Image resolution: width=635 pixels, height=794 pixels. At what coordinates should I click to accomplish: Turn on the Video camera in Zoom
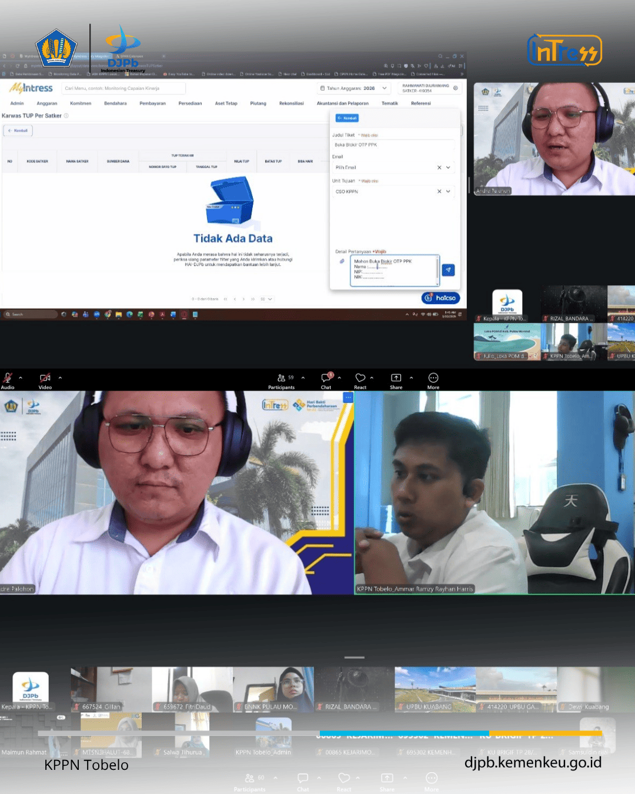tap(45, 378)
